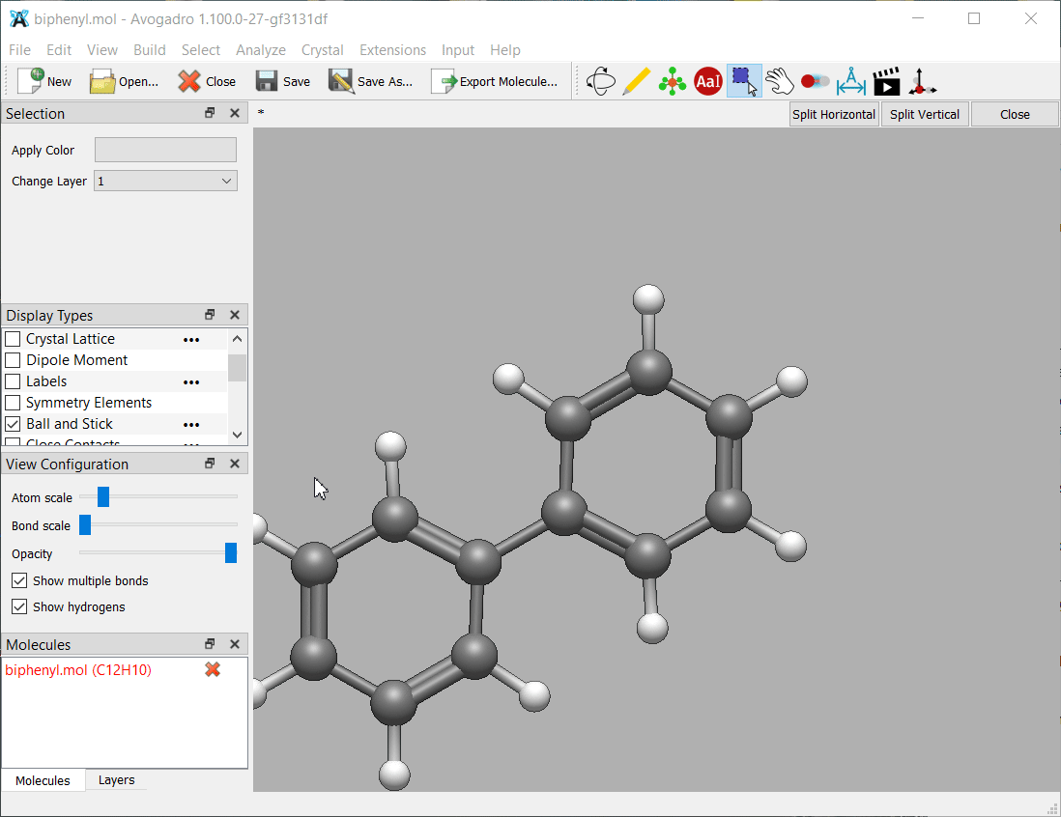This screenshot has height=817, width=1061.
Task: Select the Animation clapperboard tool
Action: click(x=886, y=82)
